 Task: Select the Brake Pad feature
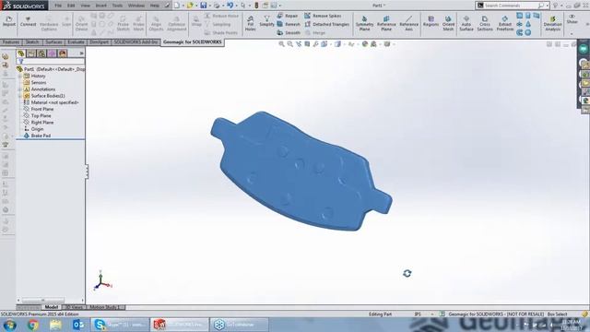click(x=41, y=136)
